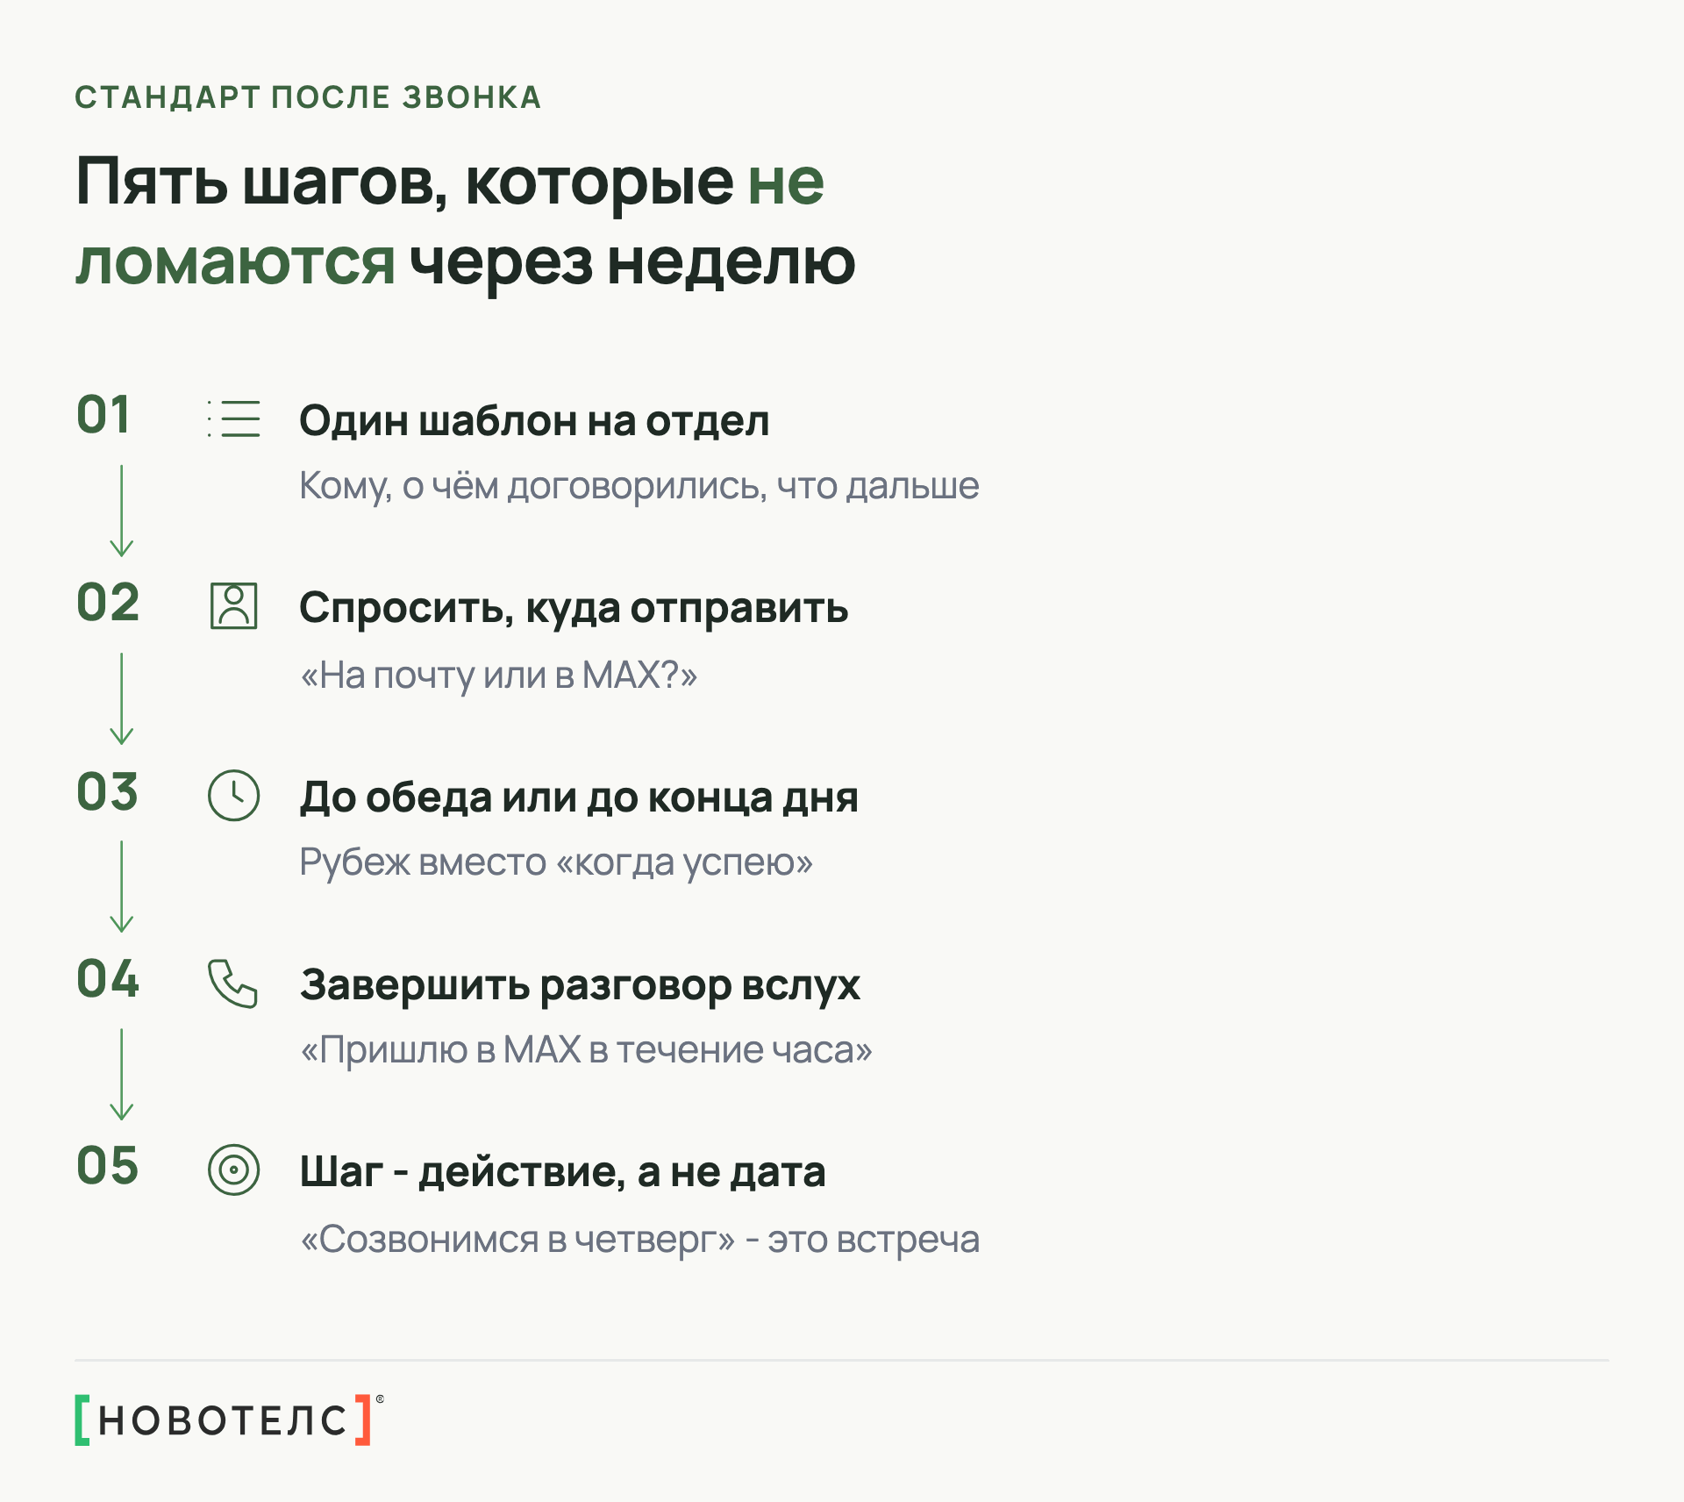Image resolution: width=1684 pixels, height=1502 pixels.
Task: Click the label 'СТАНДАРТ ПОСЛЕ ЗВОНКА'
Action: click(308, 97)
